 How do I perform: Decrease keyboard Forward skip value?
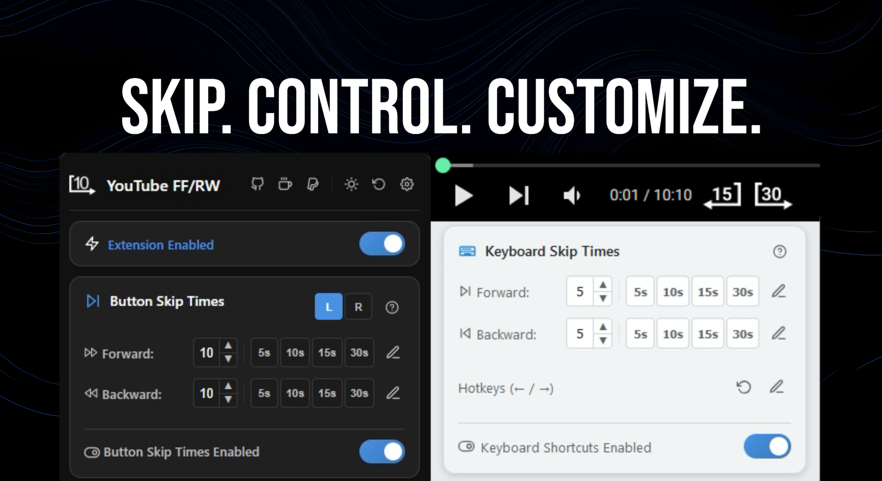(603, 298)
